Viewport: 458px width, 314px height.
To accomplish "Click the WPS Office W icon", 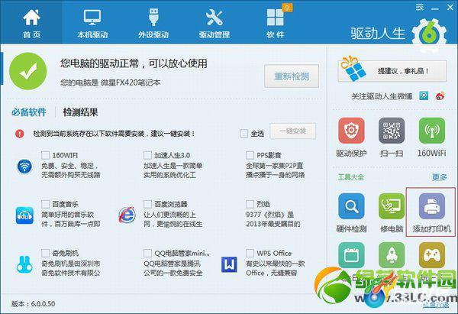I will (229, 264).
